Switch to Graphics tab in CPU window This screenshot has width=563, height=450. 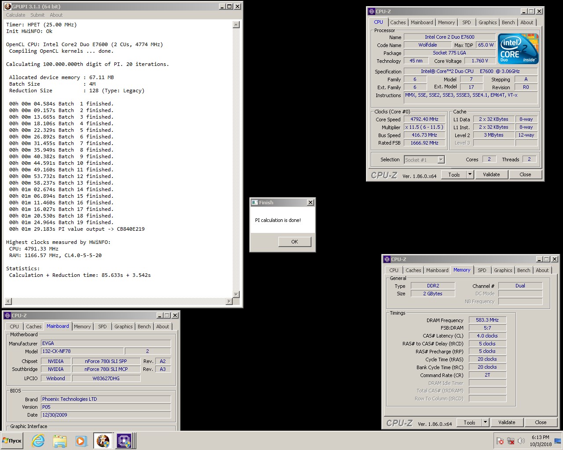point(488,22)
